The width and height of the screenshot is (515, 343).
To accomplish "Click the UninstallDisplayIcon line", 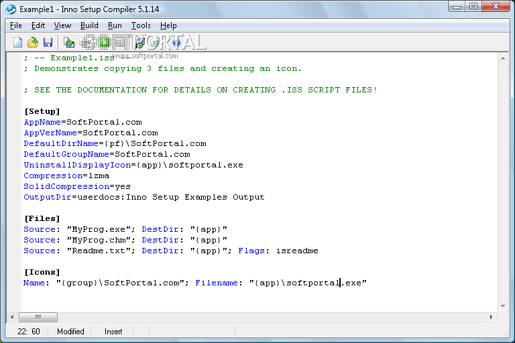I will [x=133, y=165].
